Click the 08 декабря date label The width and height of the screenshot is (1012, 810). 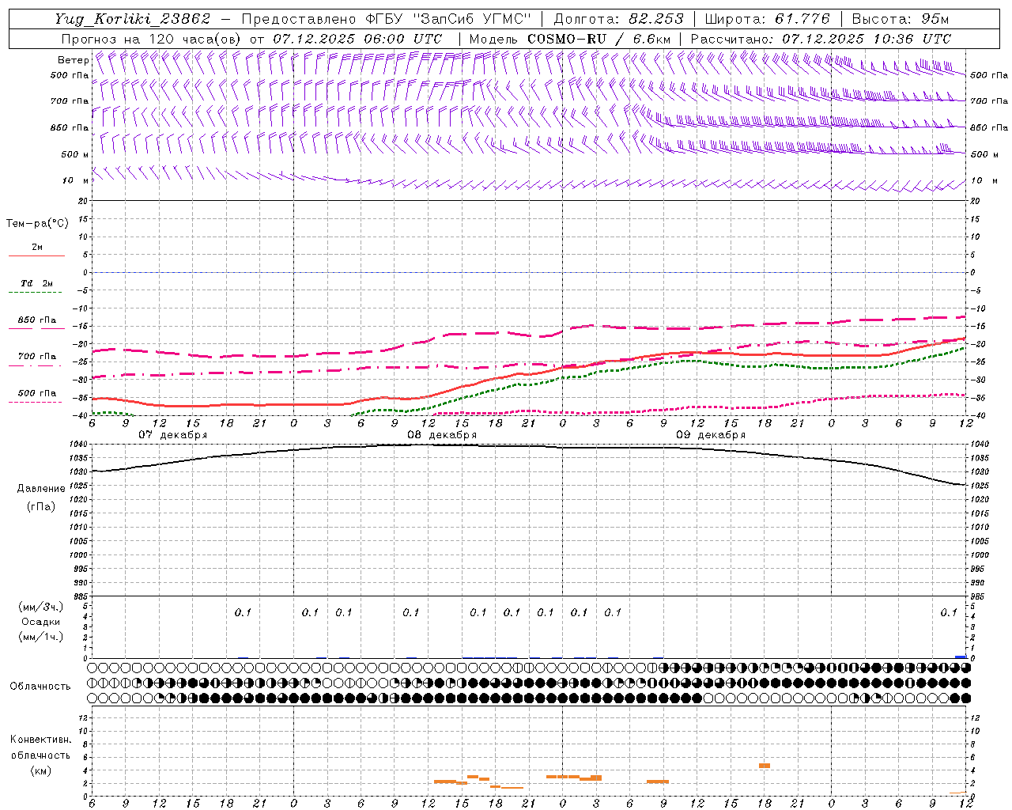(442, 435)
